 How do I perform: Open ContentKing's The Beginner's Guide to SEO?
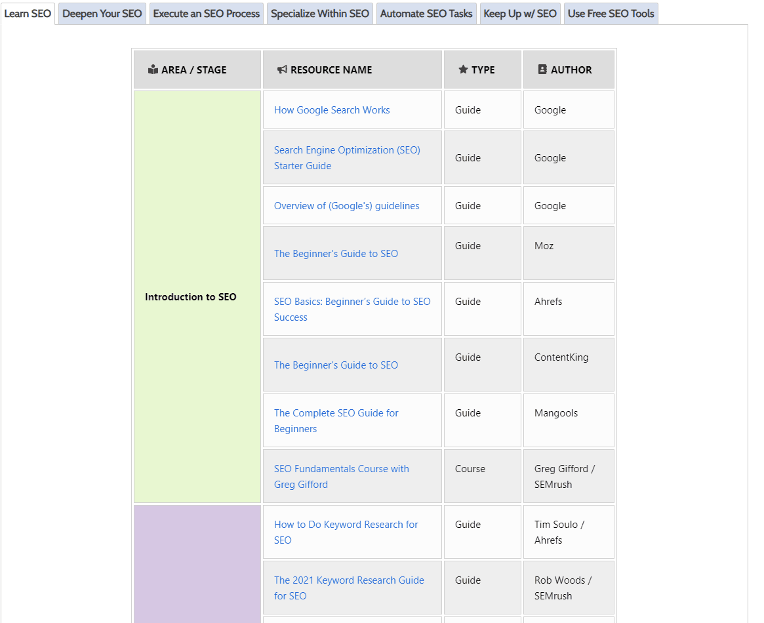(x=336, y=365)
